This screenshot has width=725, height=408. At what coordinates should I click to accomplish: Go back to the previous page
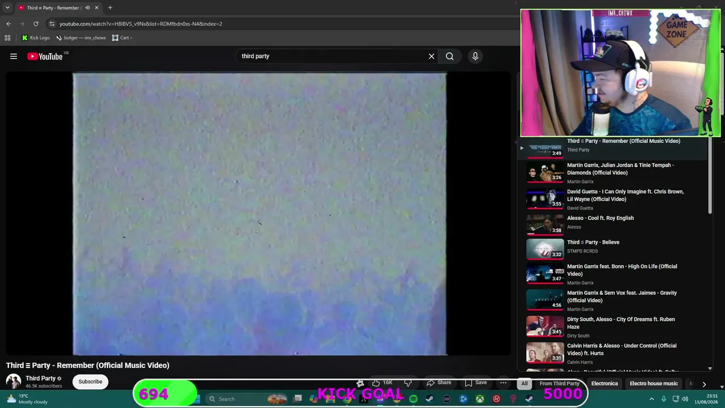[8, 24]
